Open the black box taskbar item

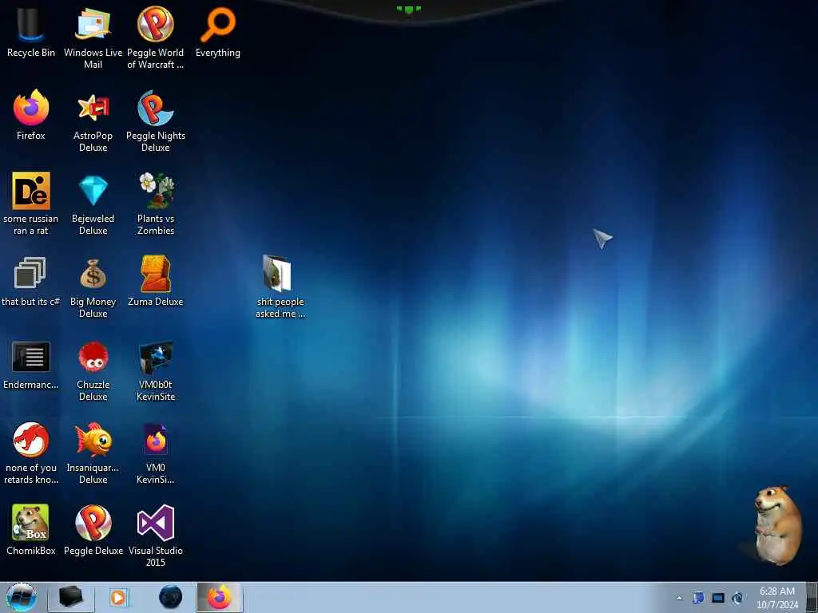click(x=71, y=597)
